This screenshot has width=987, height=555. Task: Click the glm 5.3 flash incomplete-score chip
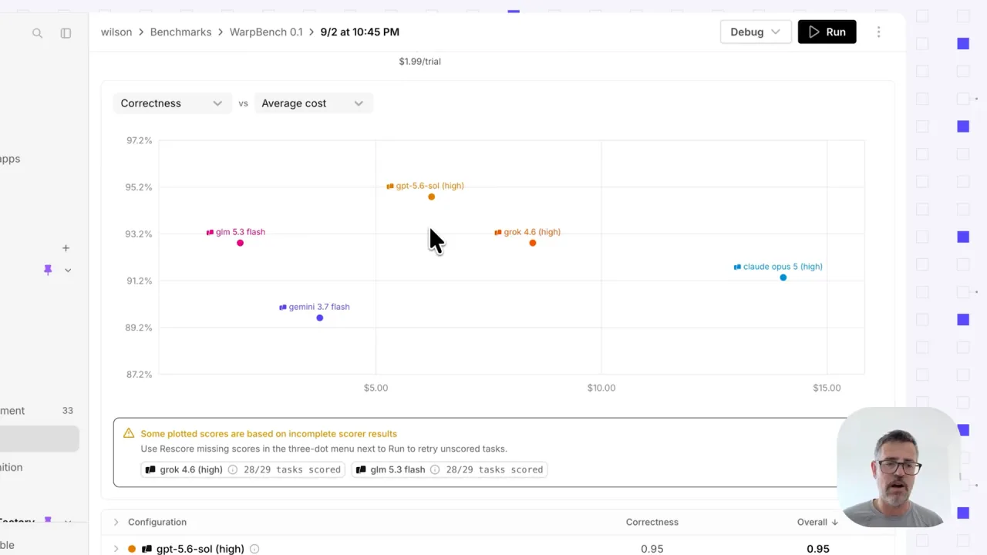pyautogui.click(x=449, y=469)
